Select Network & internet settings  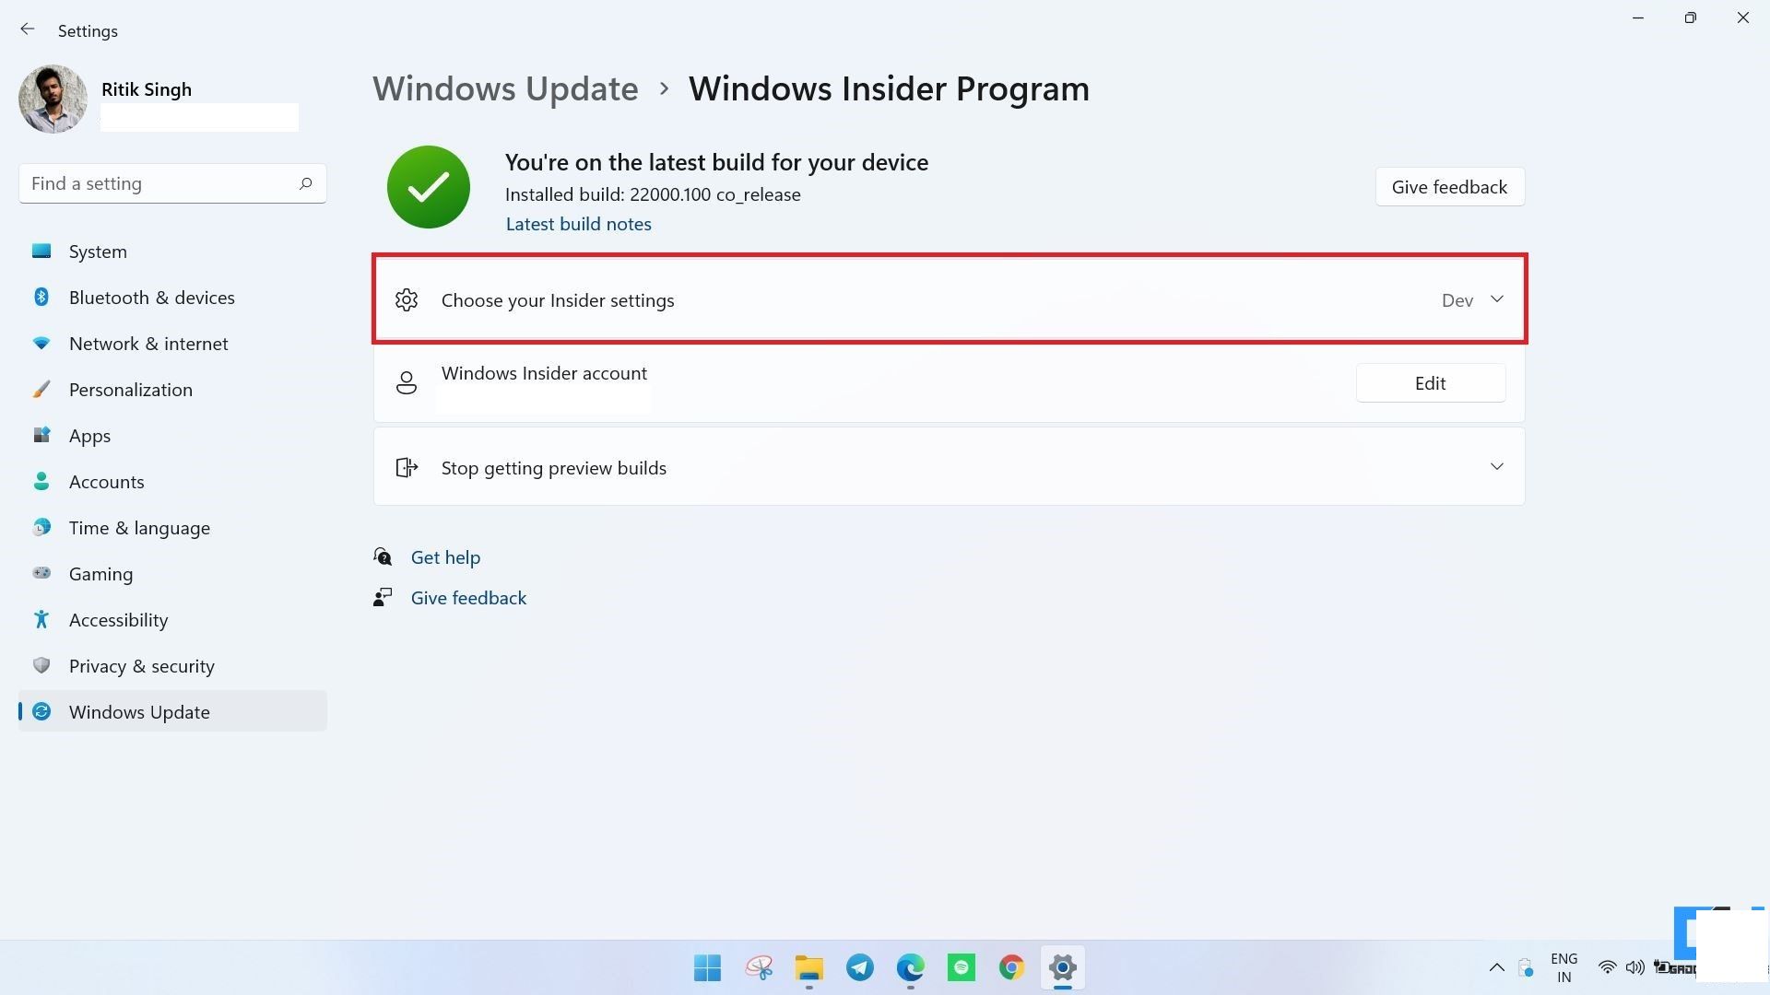[148, 343]
